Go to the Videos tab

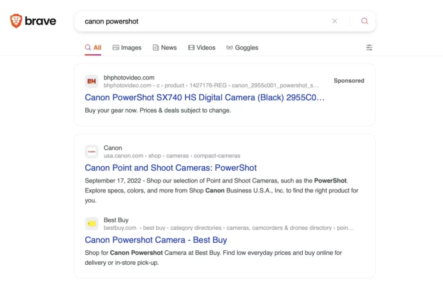coord(201,48)
